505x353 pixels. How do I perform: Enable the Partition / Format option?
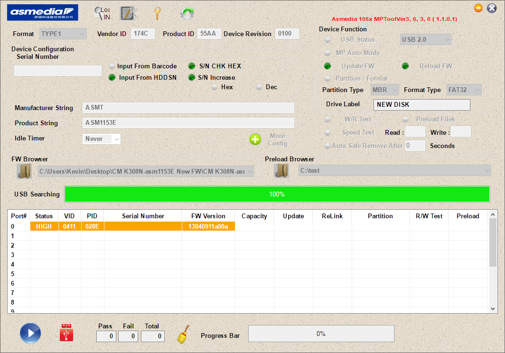[327, 79]
